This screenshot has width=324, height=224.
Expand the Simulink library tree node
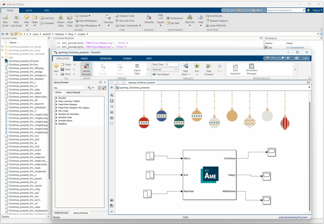click(56, 98)
